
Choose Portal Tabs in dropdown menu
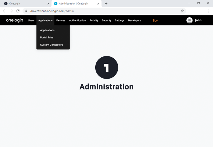[x=47, y=38]
